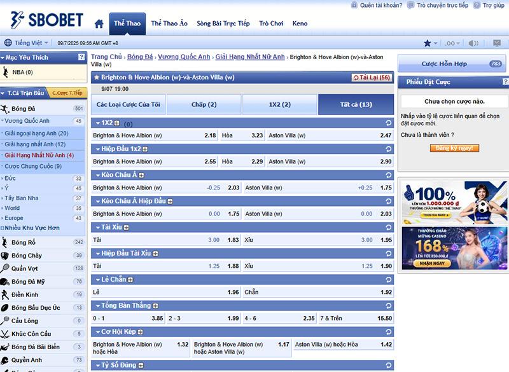Toggle the plus icon next to Lẻ Chẵn
Viewport: 509px width, 372px height.
pos(131,279)
